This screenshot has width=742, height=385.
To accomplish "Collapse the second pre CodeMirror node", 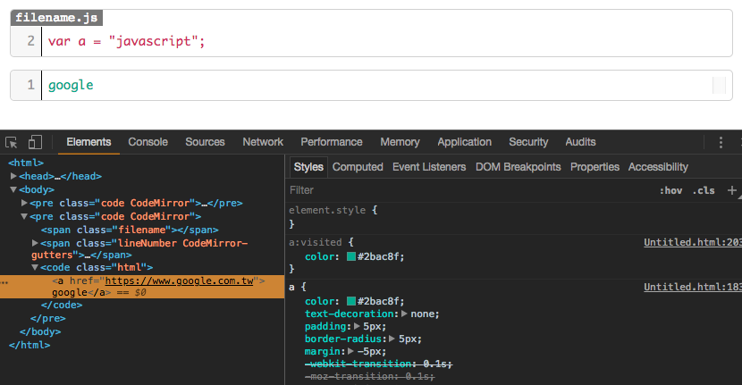I will [24, 216].
